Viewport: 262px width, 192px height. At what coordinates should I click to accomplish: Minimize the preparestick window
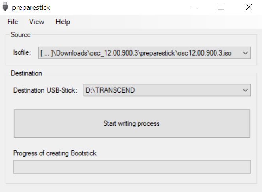194,7
